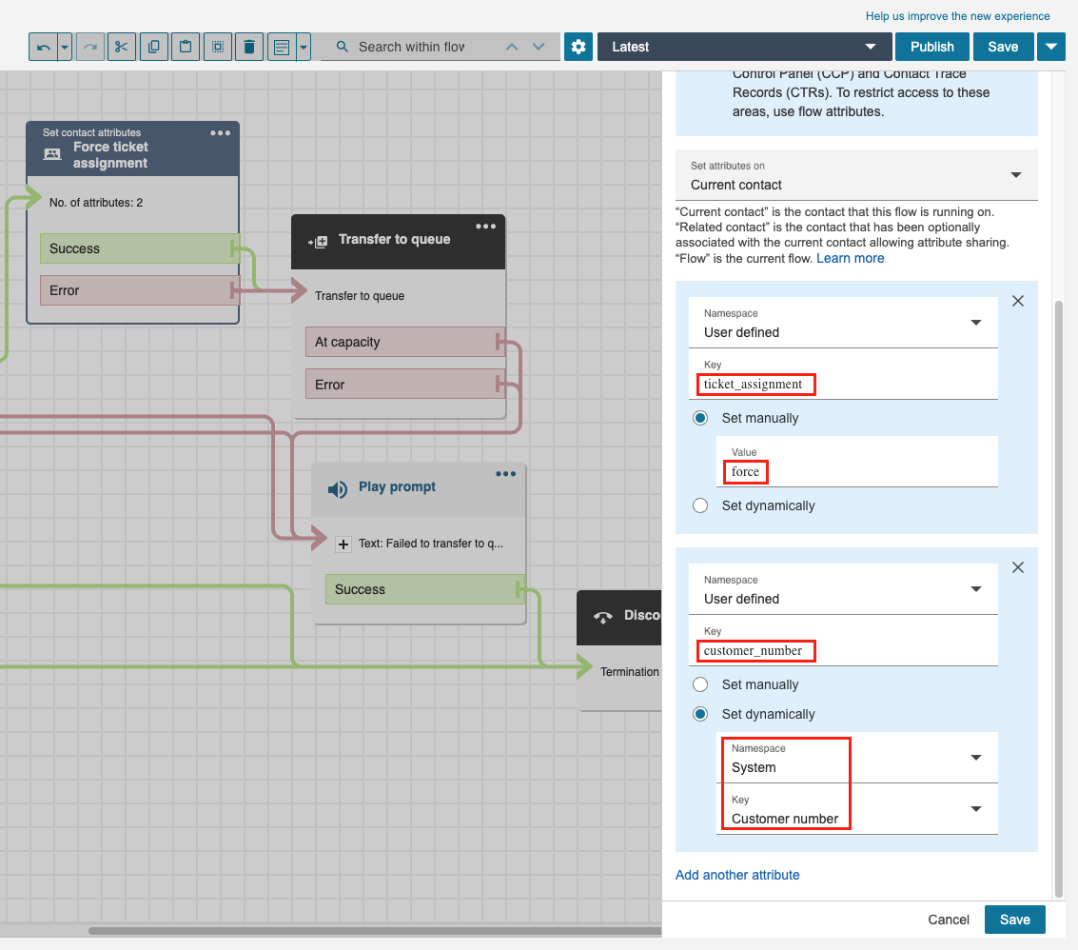Open the Transfer to queue block options menu
1078x950 pixels.
click(485, 227)
